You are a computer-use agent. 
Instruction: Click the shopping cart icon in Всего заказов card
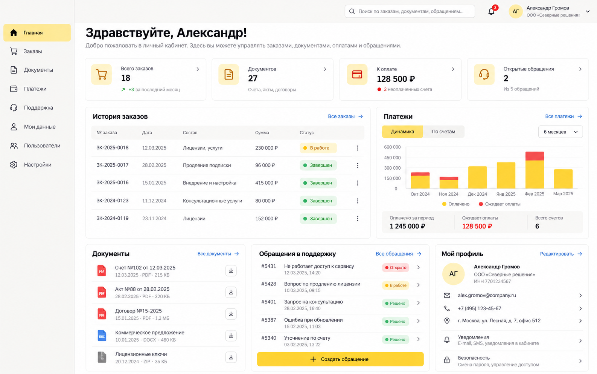102,74
